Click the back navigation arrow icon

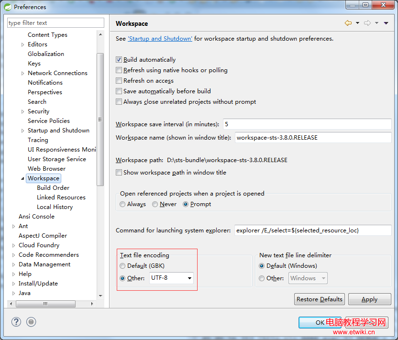point(348,23)
